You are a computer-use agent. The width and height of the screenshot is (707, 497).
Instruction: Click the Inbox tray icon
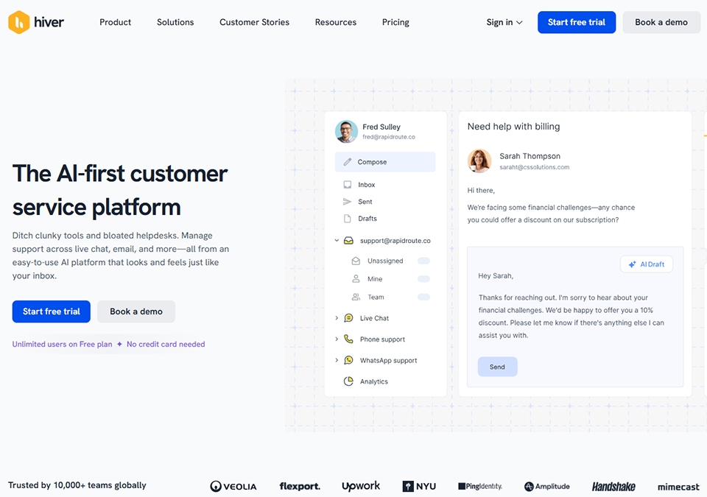pos(347,185)
